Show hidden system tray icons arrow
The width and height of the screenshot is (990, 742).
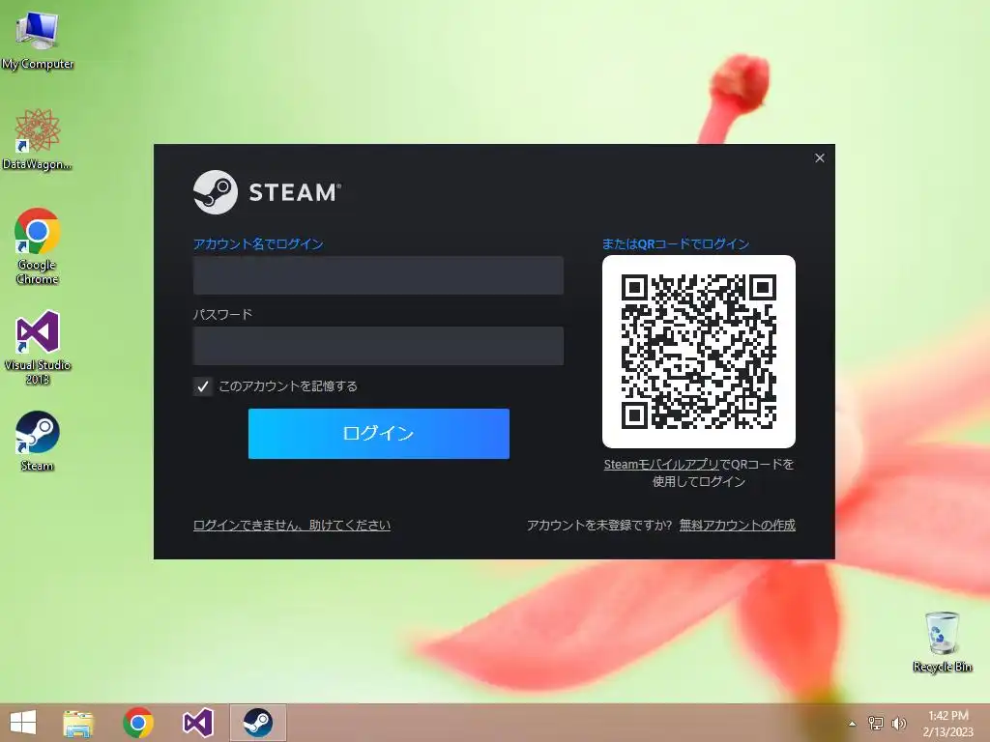coord(852,724)
